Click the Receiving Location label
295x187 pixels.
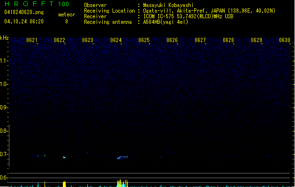pyautogui.click(x=109, y=11)
